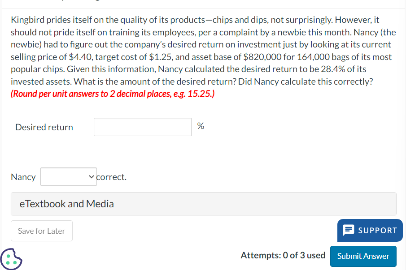
Task: Click the red rounding instruction text
Action: pos(113,94)
